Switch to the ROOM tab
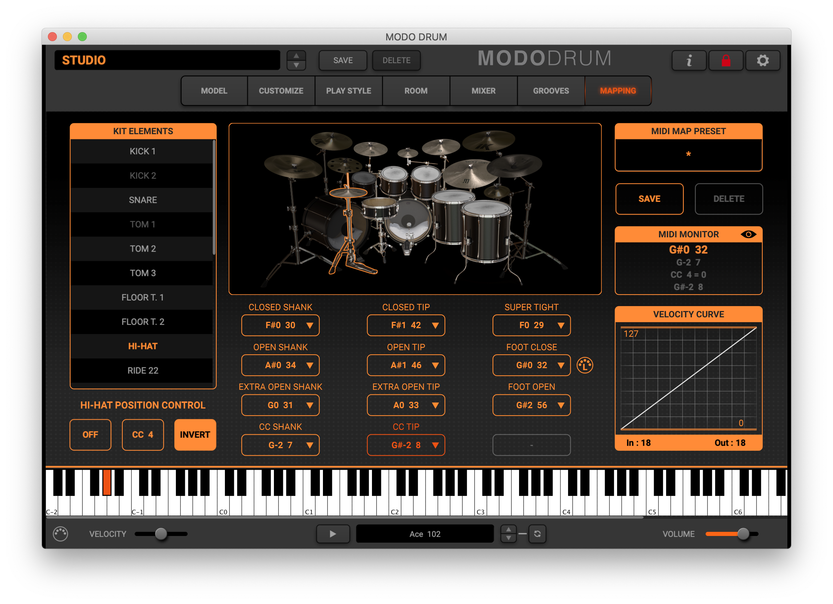 [416, 91]
